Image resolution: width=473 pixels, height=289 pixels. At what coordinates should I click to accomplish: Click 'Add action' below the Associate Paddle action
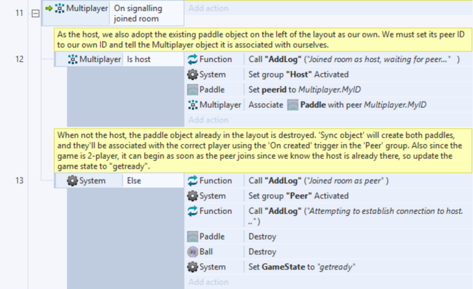[x=209, y=120]
